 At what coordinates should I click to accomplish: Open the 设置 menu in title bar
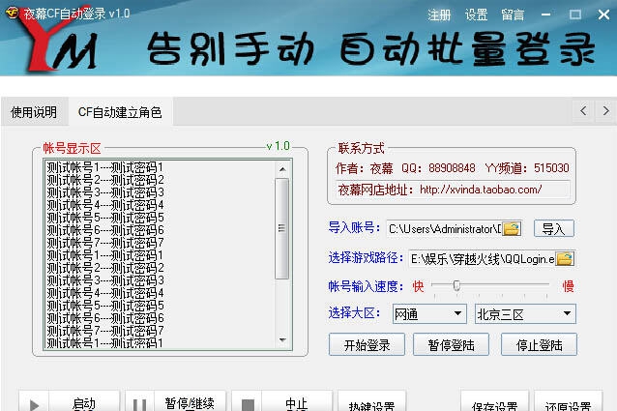[476, 15]
